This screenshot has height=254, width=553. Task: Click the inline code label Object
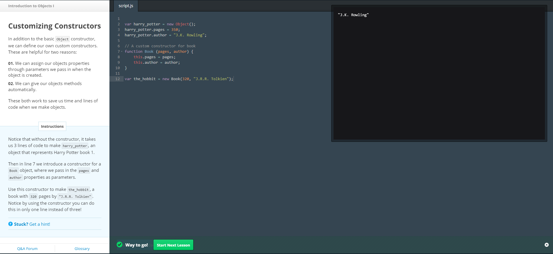pos(63,39)
